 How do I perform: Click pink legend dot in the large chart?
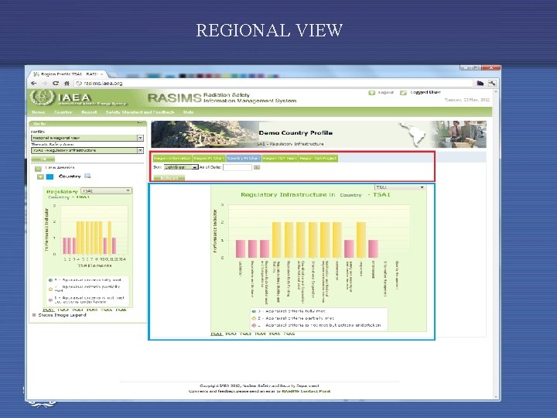pyautogui.click(x=254, y=325)
